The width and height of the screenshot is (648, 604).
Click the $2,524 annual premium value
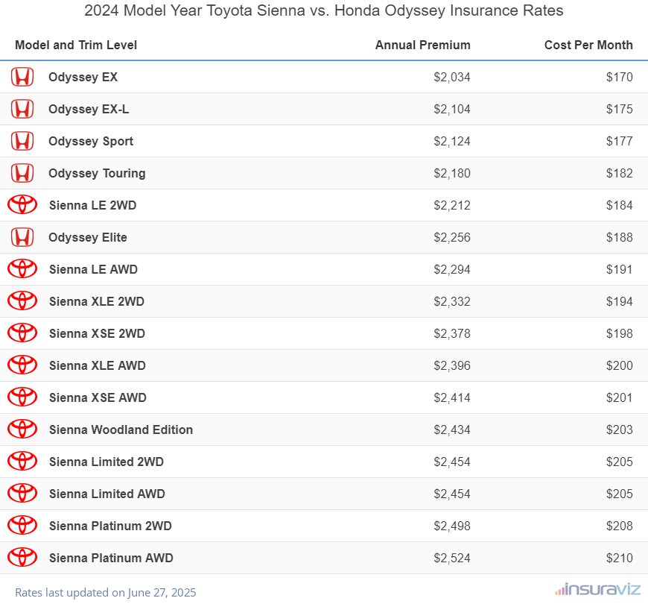pyautogui.click(x=452, y=558)
